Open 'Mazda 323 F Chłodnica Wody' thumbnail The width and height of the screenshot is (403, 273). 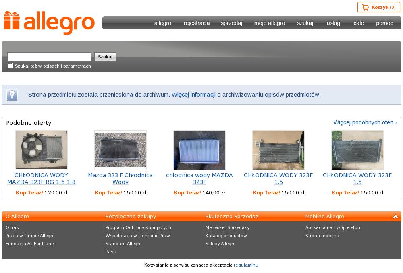[120, 150]
